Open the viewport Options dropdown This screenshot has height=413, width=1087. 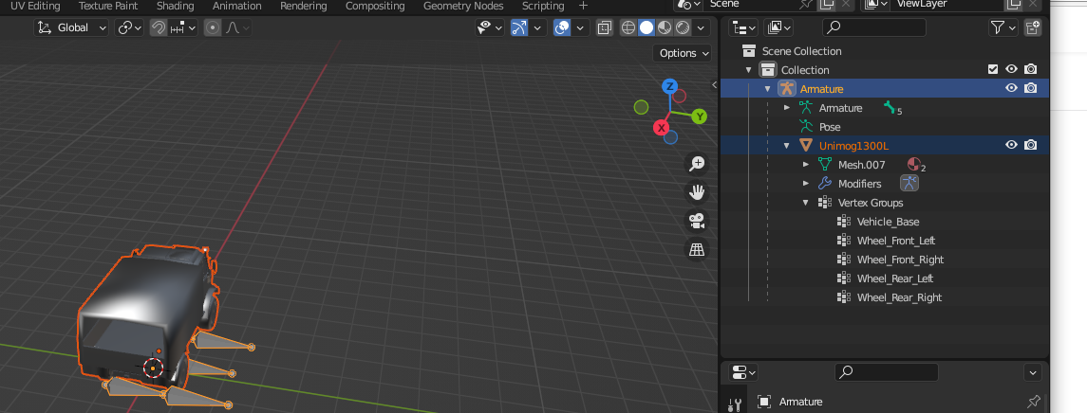683,53
